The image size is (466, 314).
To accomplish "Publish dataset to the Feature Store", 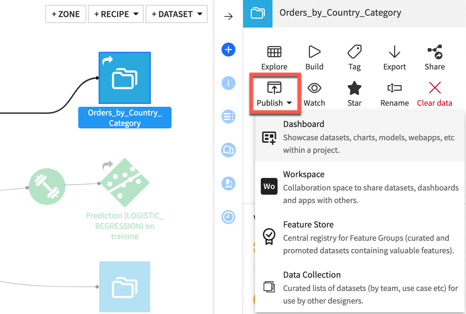I will (360, 237).
